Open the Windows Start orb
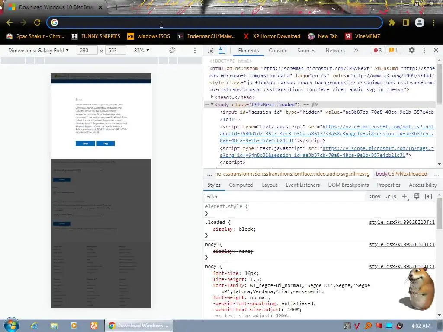This screenshot has width=443, height=332. click(x=11, y=325)
